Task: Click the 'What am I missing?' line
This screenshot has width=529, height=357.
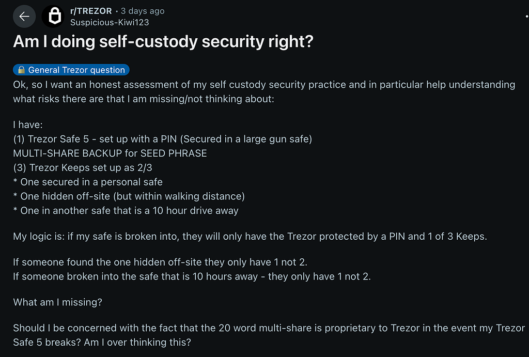Action: pos(58,302)
